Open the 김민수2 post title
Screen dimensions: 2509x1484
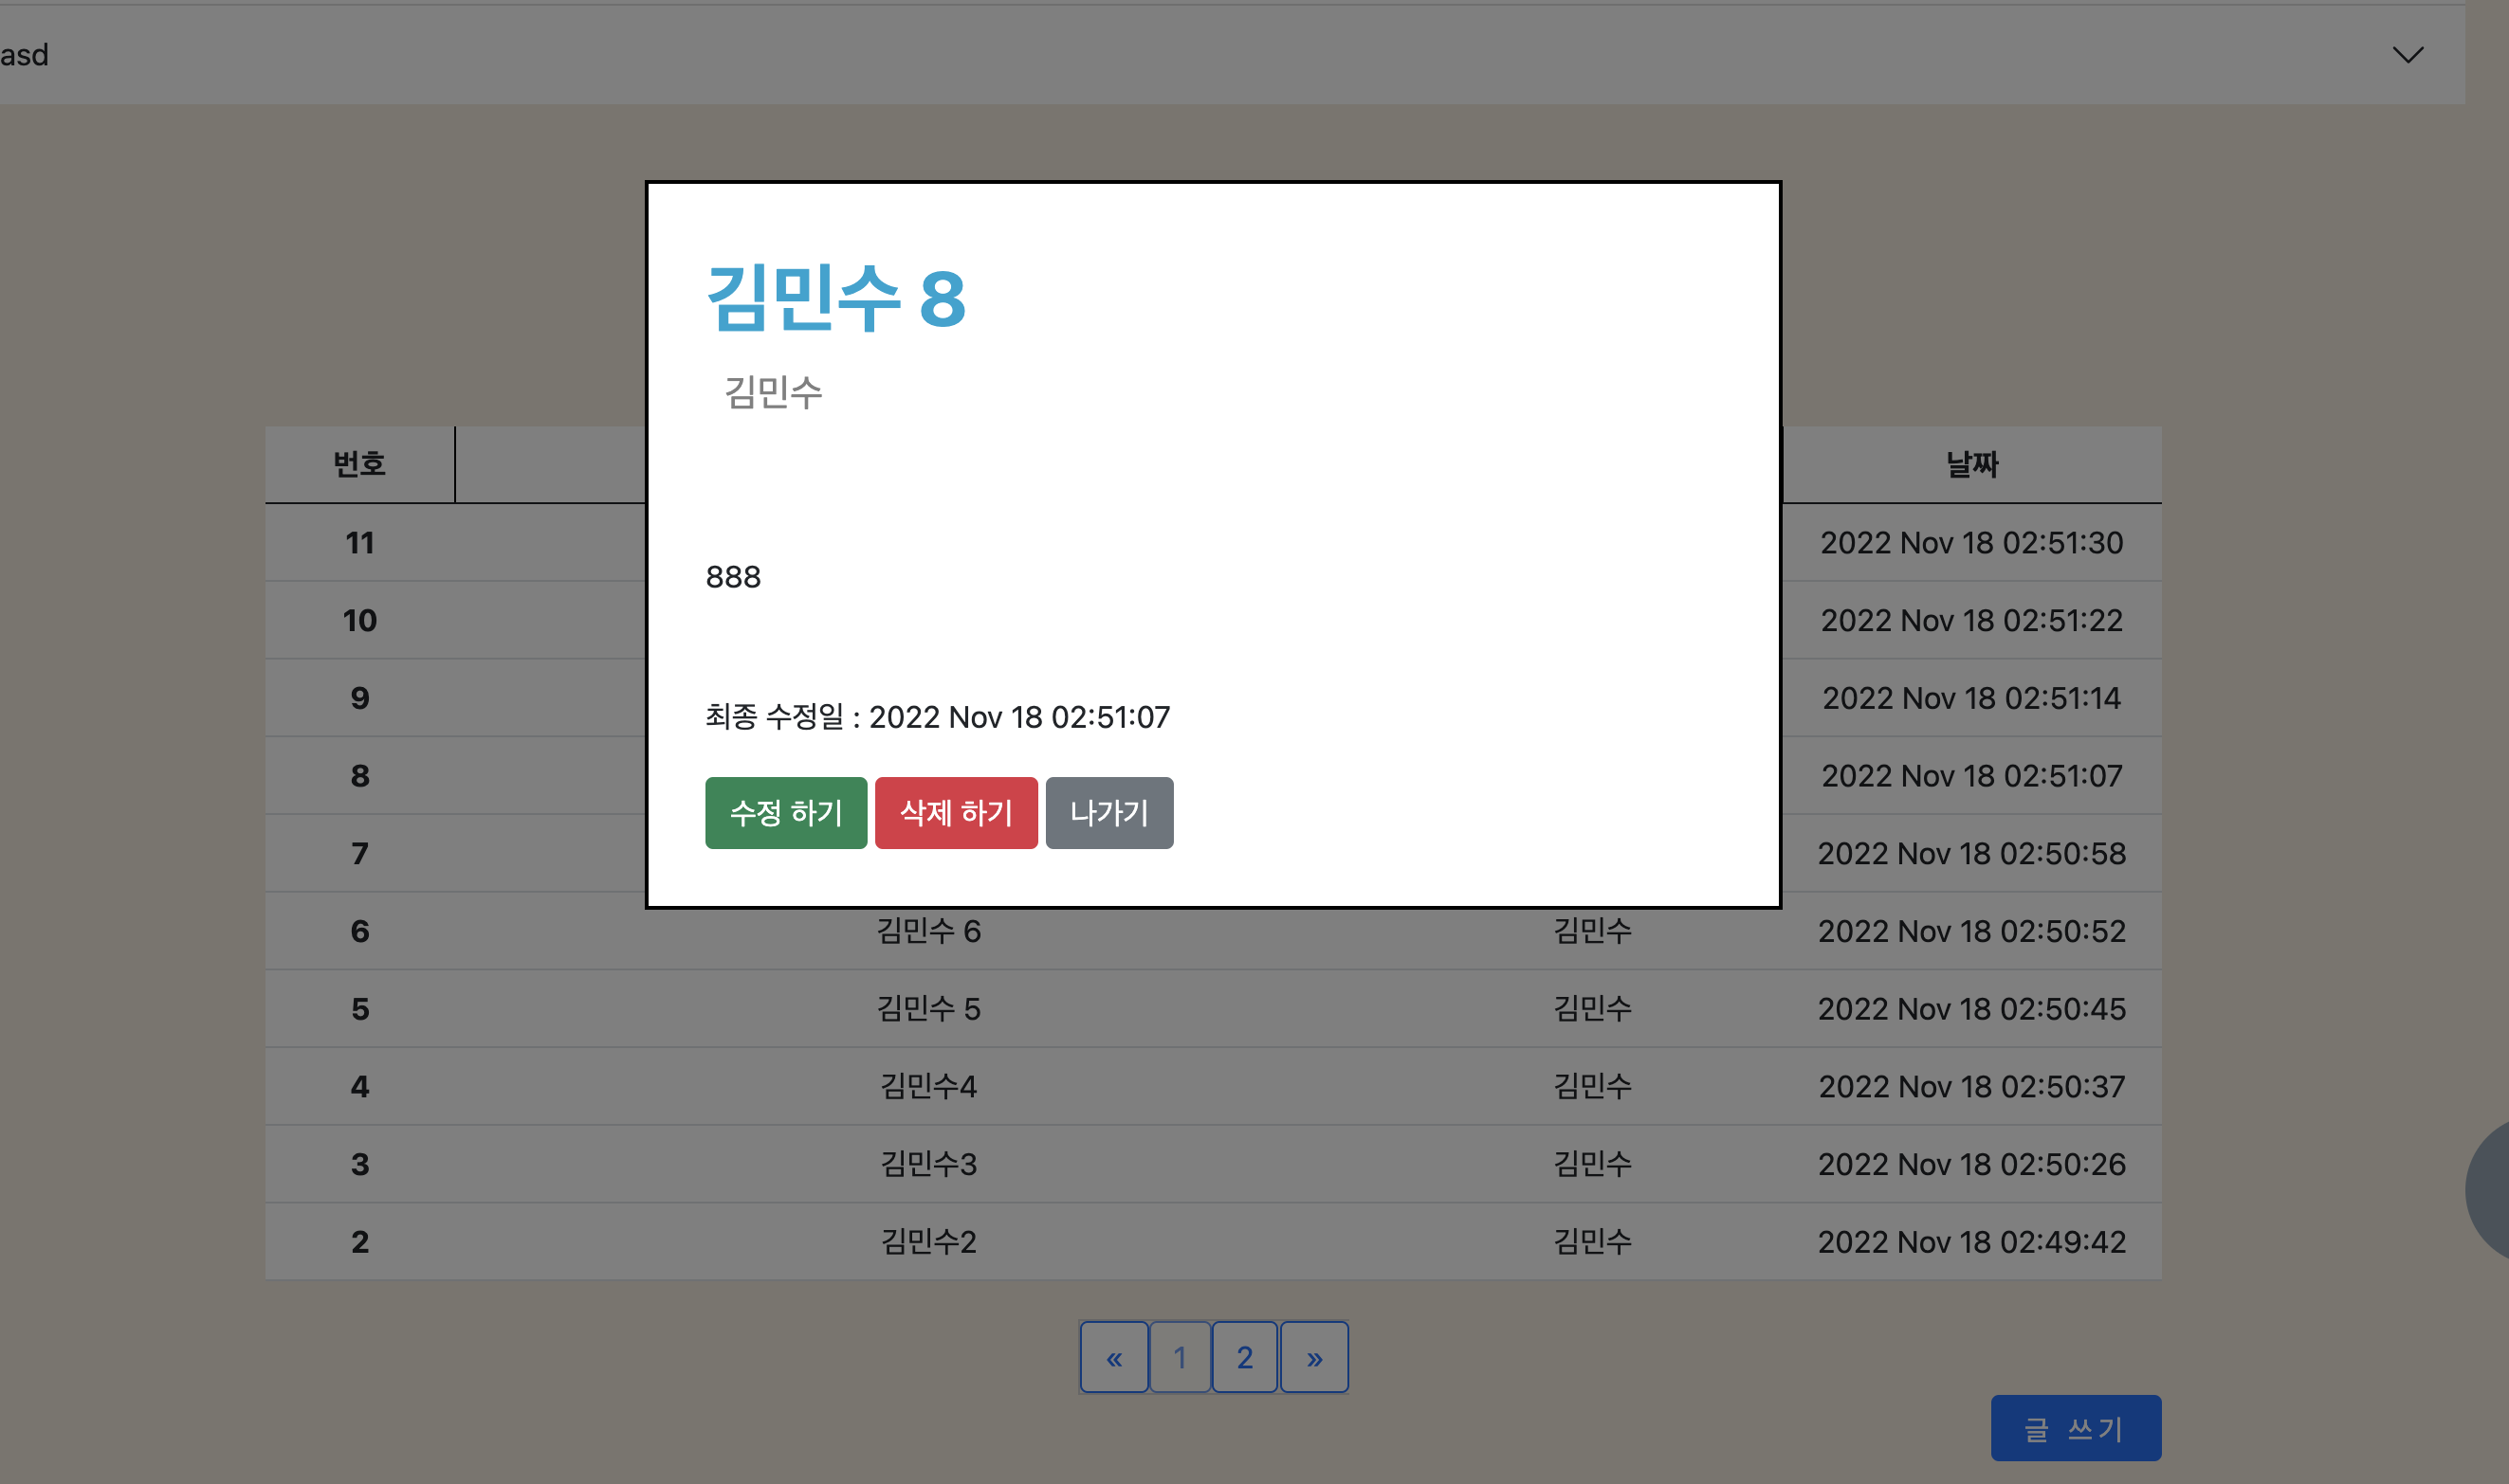(928, 1241)
